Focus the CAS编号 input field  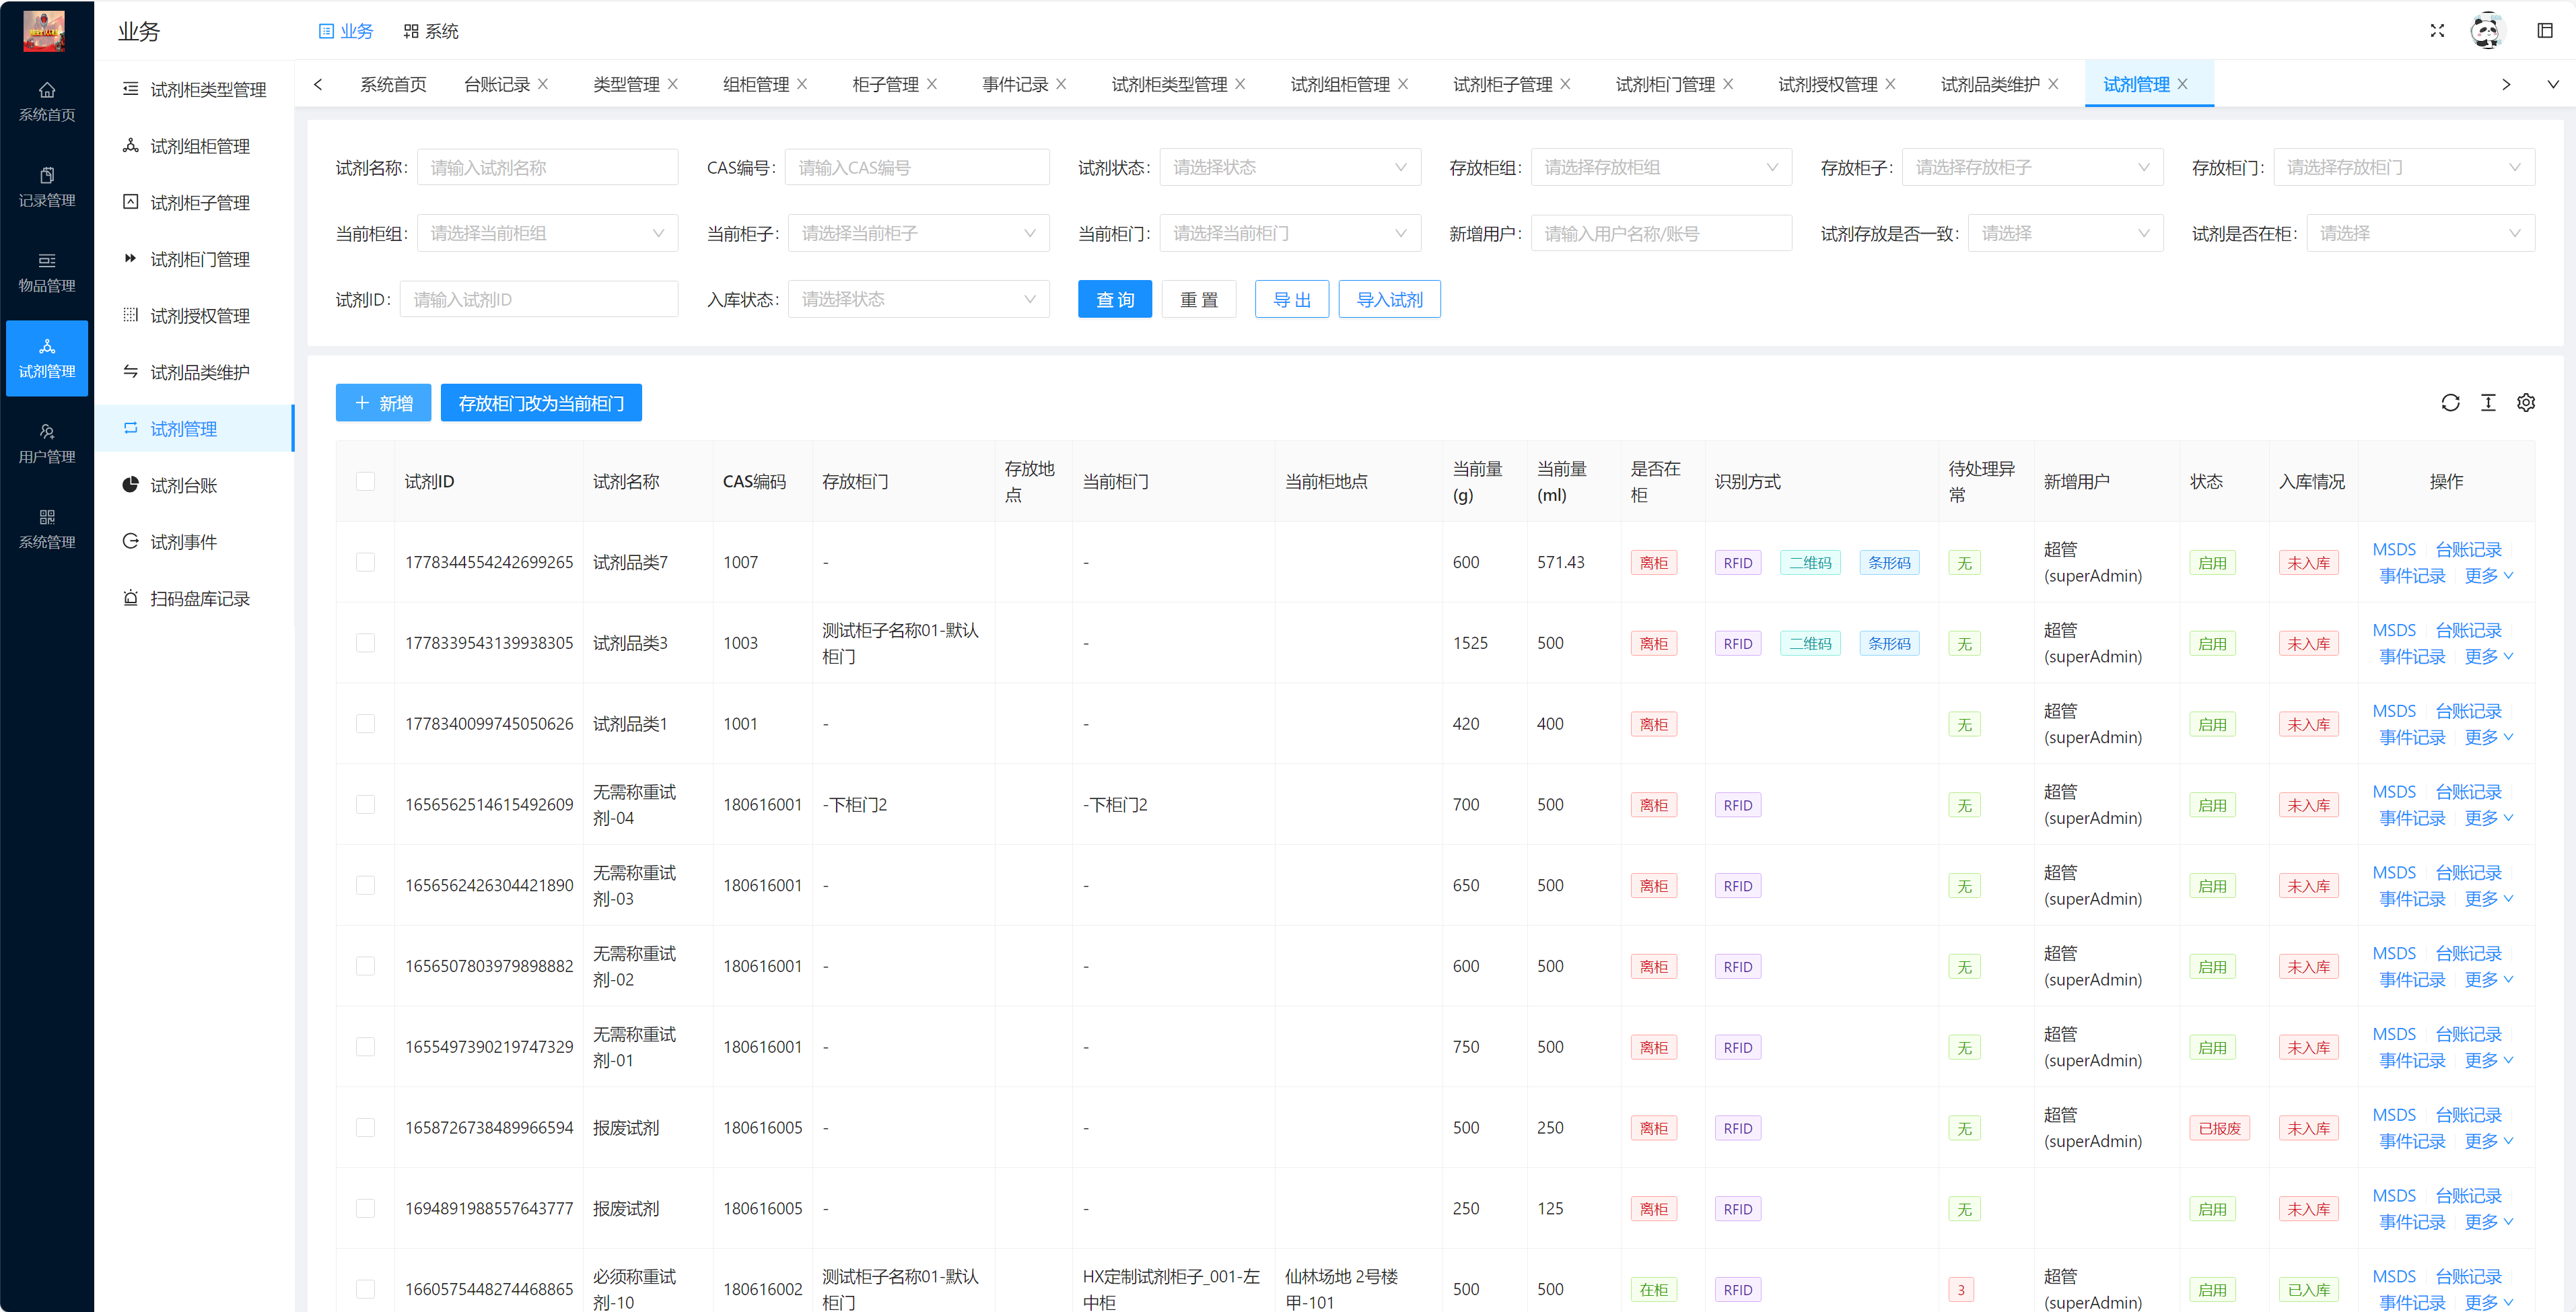(917, 167)
